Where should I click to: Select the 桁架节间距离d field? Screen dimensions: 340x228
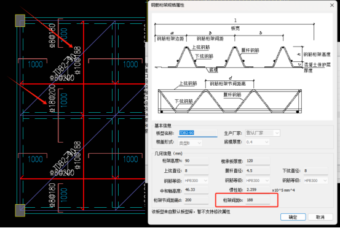point(196,200)
